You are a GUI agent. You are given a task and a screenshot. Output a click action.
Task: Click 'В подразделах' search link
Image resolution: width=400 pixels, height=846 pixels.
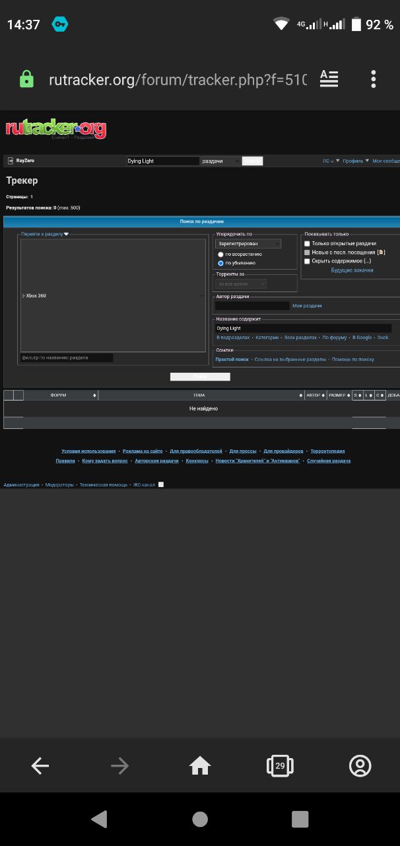coord(233,338)
